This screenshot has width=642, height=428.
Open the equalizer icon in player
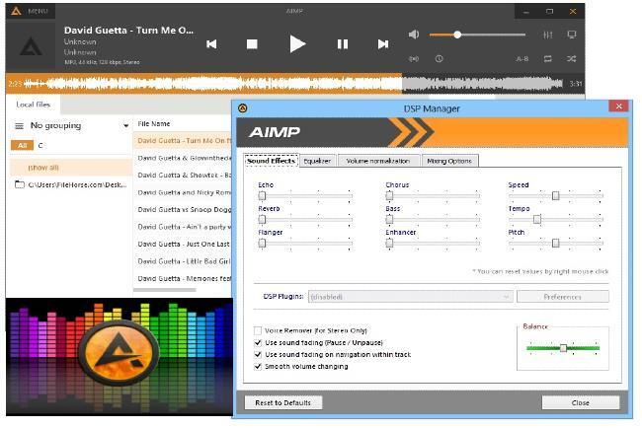[548, 35]
